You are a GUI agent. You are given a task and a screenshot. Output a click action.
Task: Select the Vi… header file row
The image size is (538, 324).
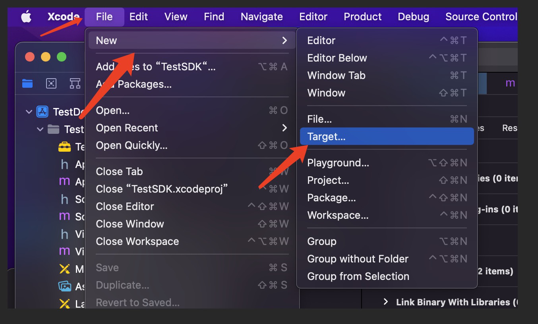click(72, 234)
